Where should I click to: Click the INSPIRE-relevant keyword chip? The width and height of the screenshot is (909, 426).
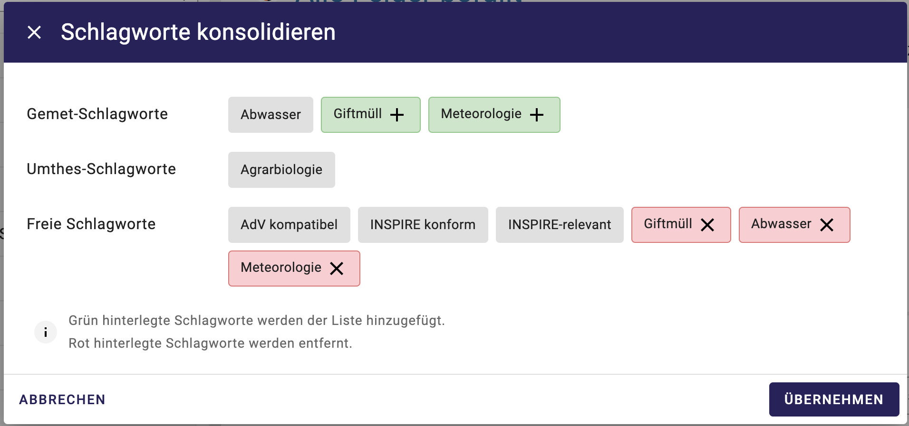560,225
